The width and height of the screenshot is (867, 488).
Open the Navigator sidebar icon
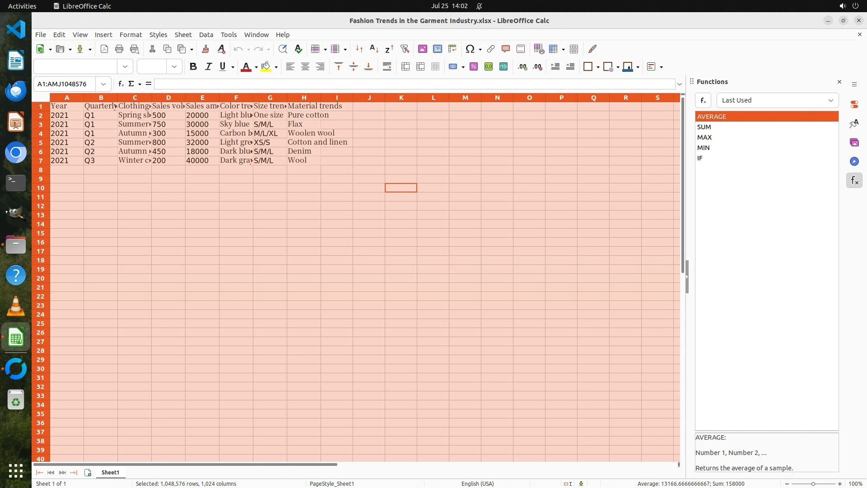[x=854, y=161]
